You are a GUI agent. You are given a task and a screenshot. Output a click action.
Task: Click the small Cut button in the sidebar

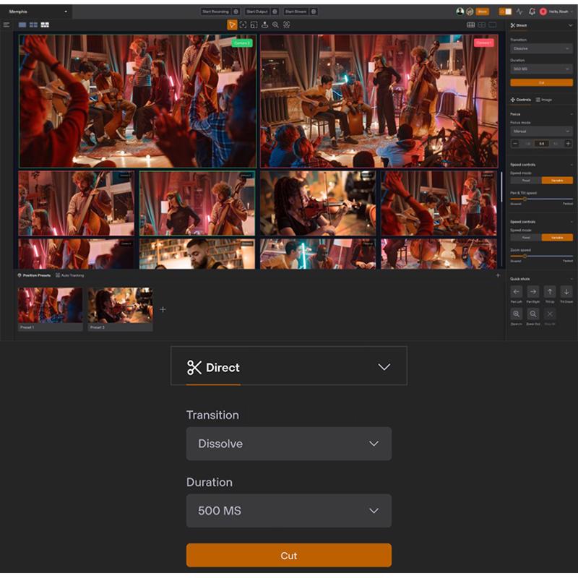[x=541, y=82]
